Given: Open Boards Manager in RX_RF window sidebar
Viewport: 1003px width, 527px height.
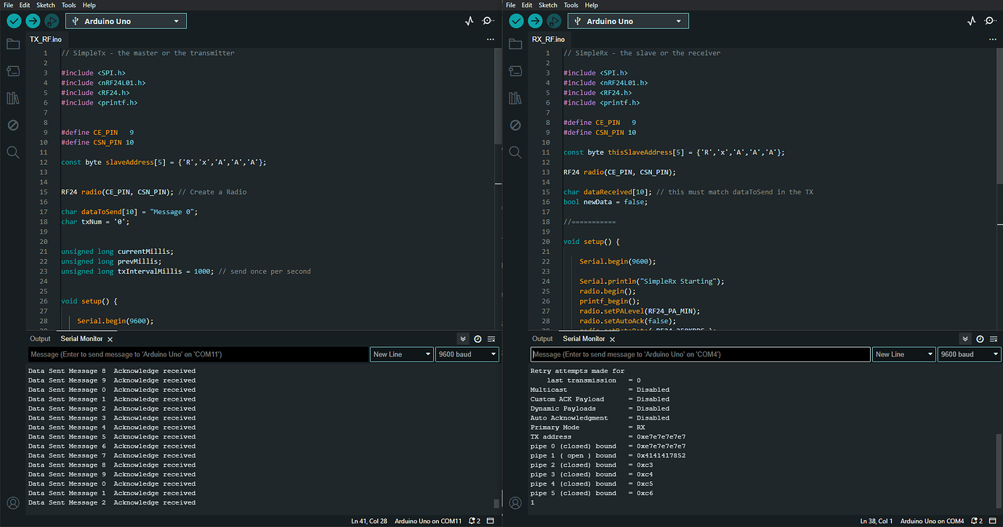Looking at the screenshot, I should coord(515,71).
